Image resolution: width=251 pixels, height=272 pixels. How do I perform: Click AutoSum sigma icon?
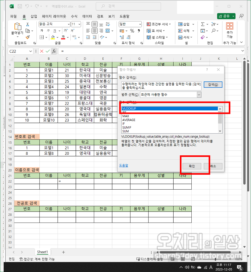[x=203, y=24]
